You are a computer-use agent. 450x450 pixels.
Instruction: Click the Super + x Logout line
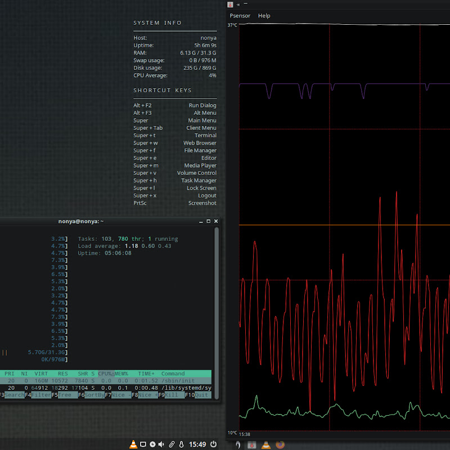(175, 195)
